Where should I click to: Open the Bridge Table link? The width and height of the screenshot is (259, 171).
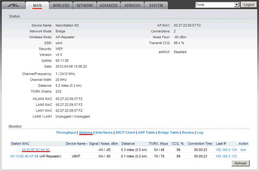(x=168, y=133)
